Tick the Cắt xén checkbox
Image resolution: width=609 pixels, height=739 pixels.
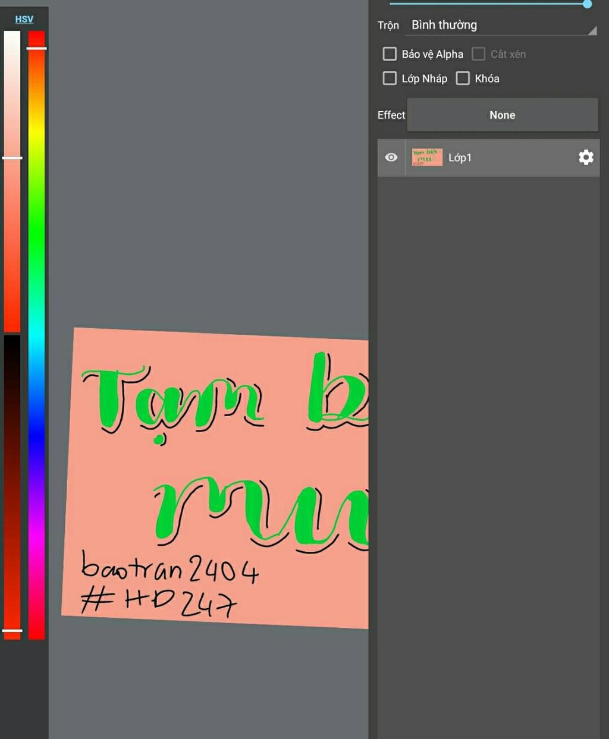[x=479, y=54]
